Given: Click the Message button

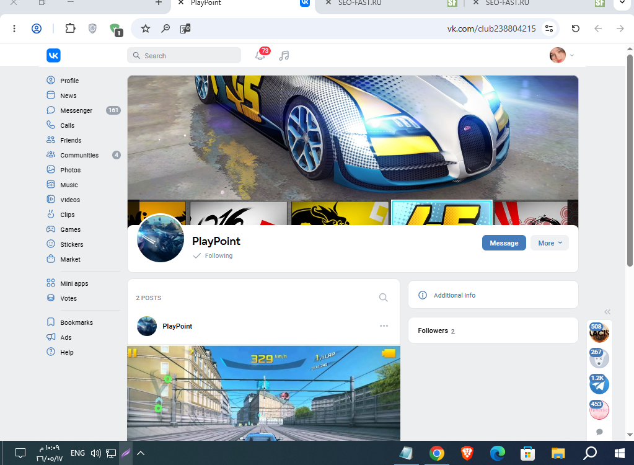Looking at the screenshot, I should [x=504, y=243].
